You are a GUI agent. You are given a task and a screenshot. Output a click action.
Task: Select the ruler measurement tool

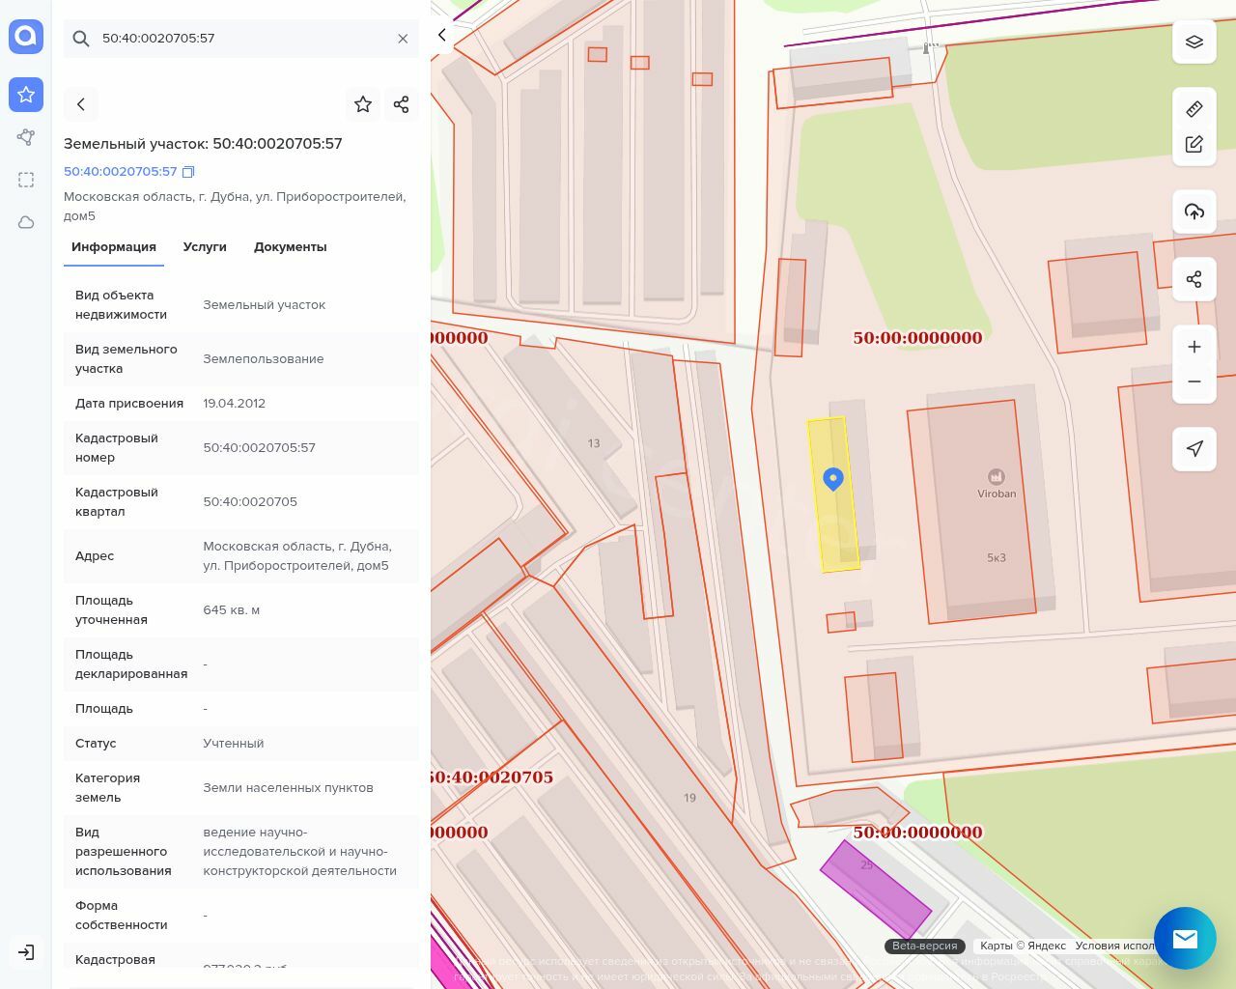1194,109
